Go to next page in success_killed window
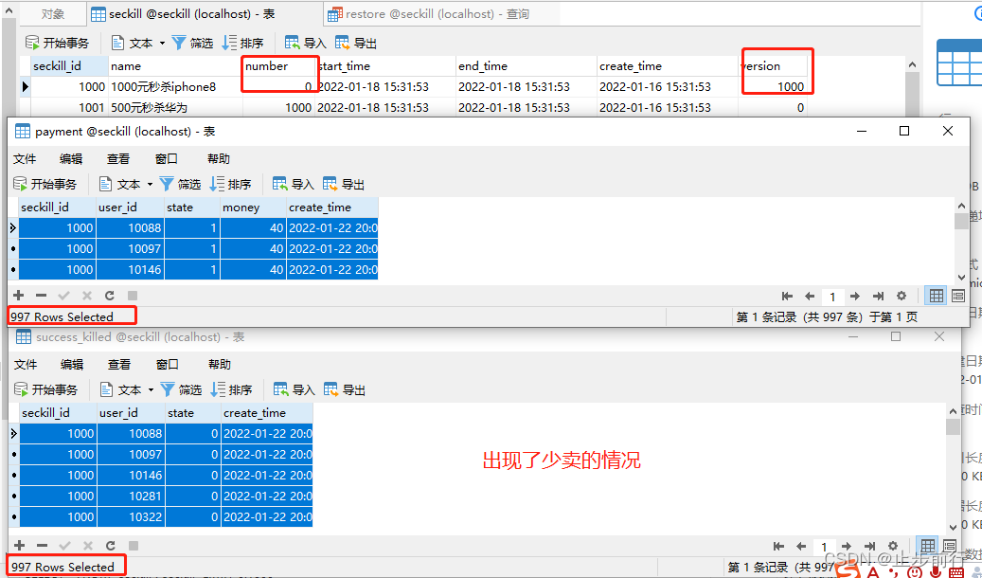The width and height of the screenshot is (982, 578). (x=847, y=546)
